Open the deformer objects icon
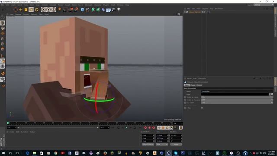The height and width of the screenshot is (156, 277). 103,10
